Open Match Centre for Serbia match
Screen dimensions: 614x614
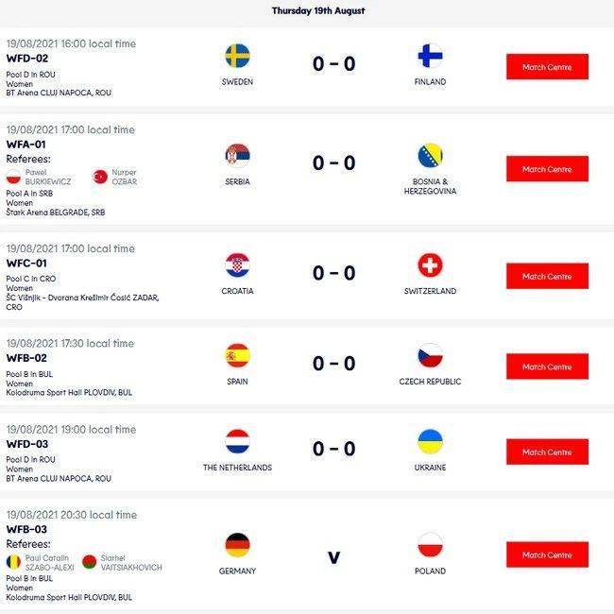547,169
